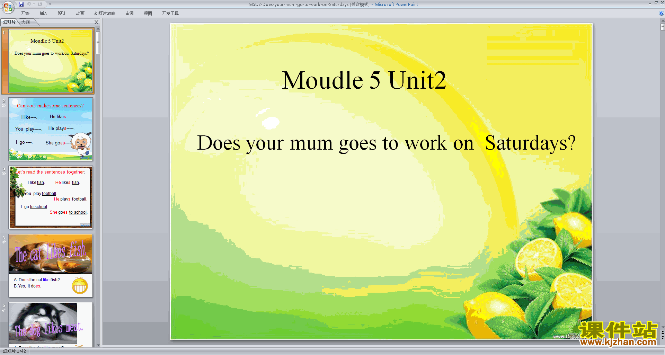
Task: Close the slide thumbnails pane
Action: pyautogui.click(x=97, y=22)
